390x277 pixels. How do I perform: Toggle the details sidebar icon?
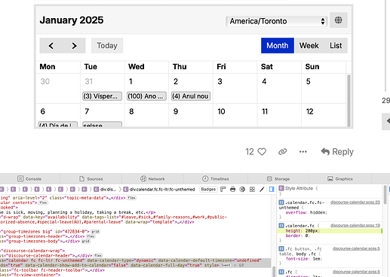pos(272,189)
